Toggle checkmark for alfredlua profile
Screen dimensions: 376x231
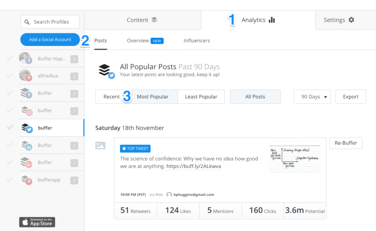point(10,75)
